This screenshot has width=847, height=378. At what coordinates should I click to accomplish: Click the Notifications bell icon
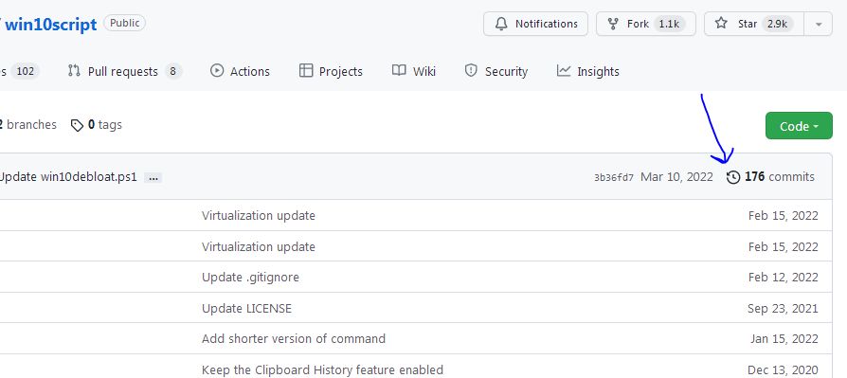501,24
